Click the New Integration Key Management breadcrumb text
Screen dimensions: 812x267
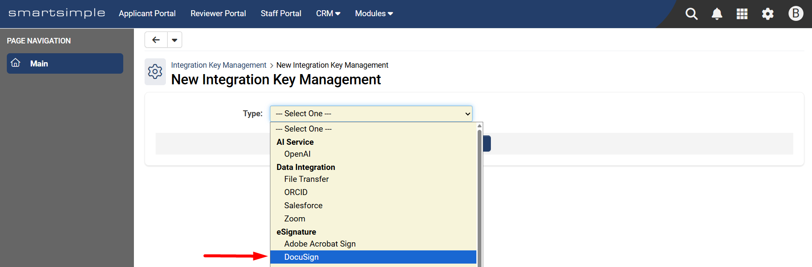coord(332,65)
